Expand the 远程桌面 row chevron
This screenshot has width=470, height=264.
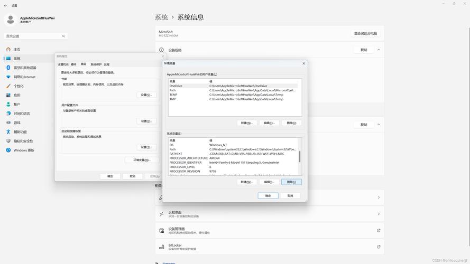pyautogui.click(x=379, y=214)
